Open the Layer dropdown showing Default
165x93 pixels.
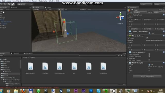[x=159, y=12]
